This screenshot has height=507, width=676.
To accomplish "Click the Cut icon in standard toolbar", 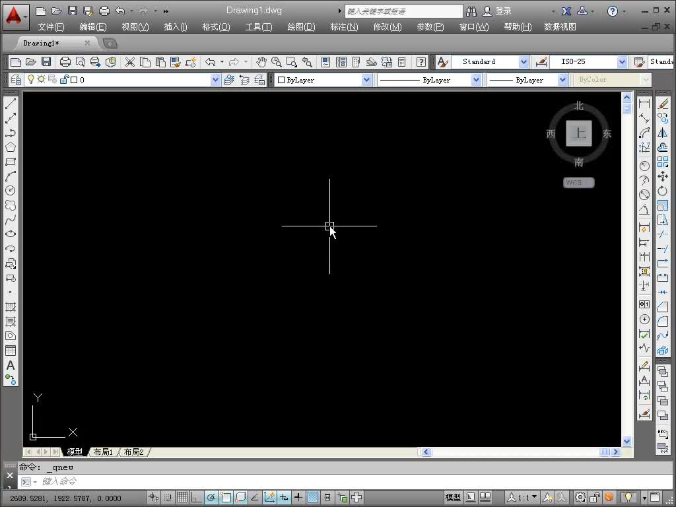I will (x=130, y=62).
